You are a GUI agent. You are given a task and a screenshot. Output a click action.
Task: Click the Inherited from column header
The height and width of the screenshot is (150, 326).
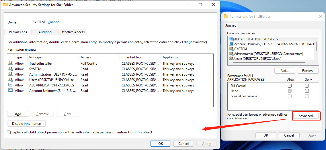(x=140, y=57)
